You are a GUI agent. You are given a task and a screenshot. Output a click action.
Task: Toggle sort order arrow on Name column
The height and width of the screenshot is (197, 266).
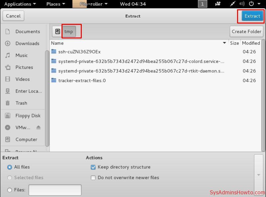224,43
